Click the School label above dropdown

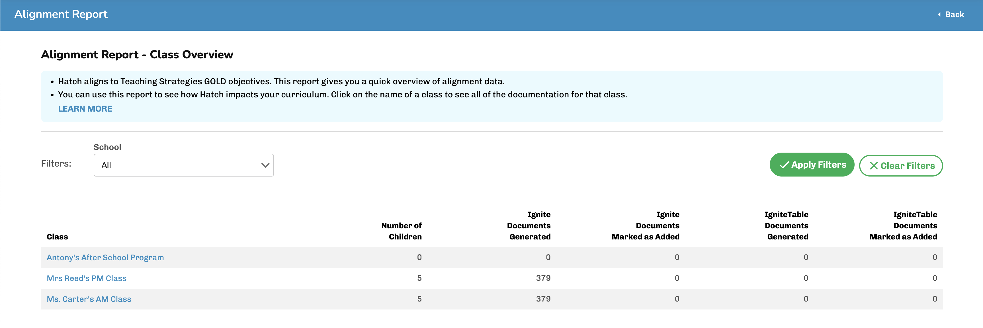coord(107,147)
